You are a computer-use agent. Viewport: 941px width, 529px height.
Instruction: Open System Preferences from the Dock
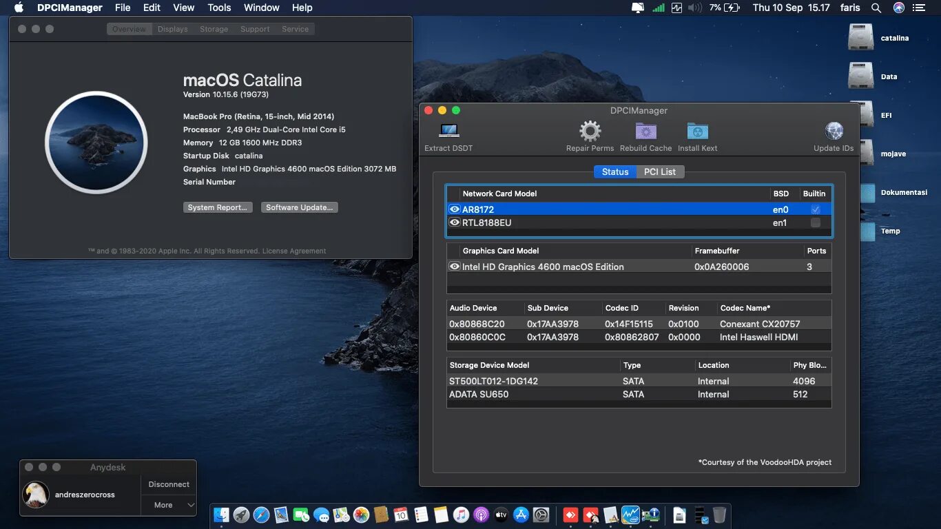click(x=541, y=515)
